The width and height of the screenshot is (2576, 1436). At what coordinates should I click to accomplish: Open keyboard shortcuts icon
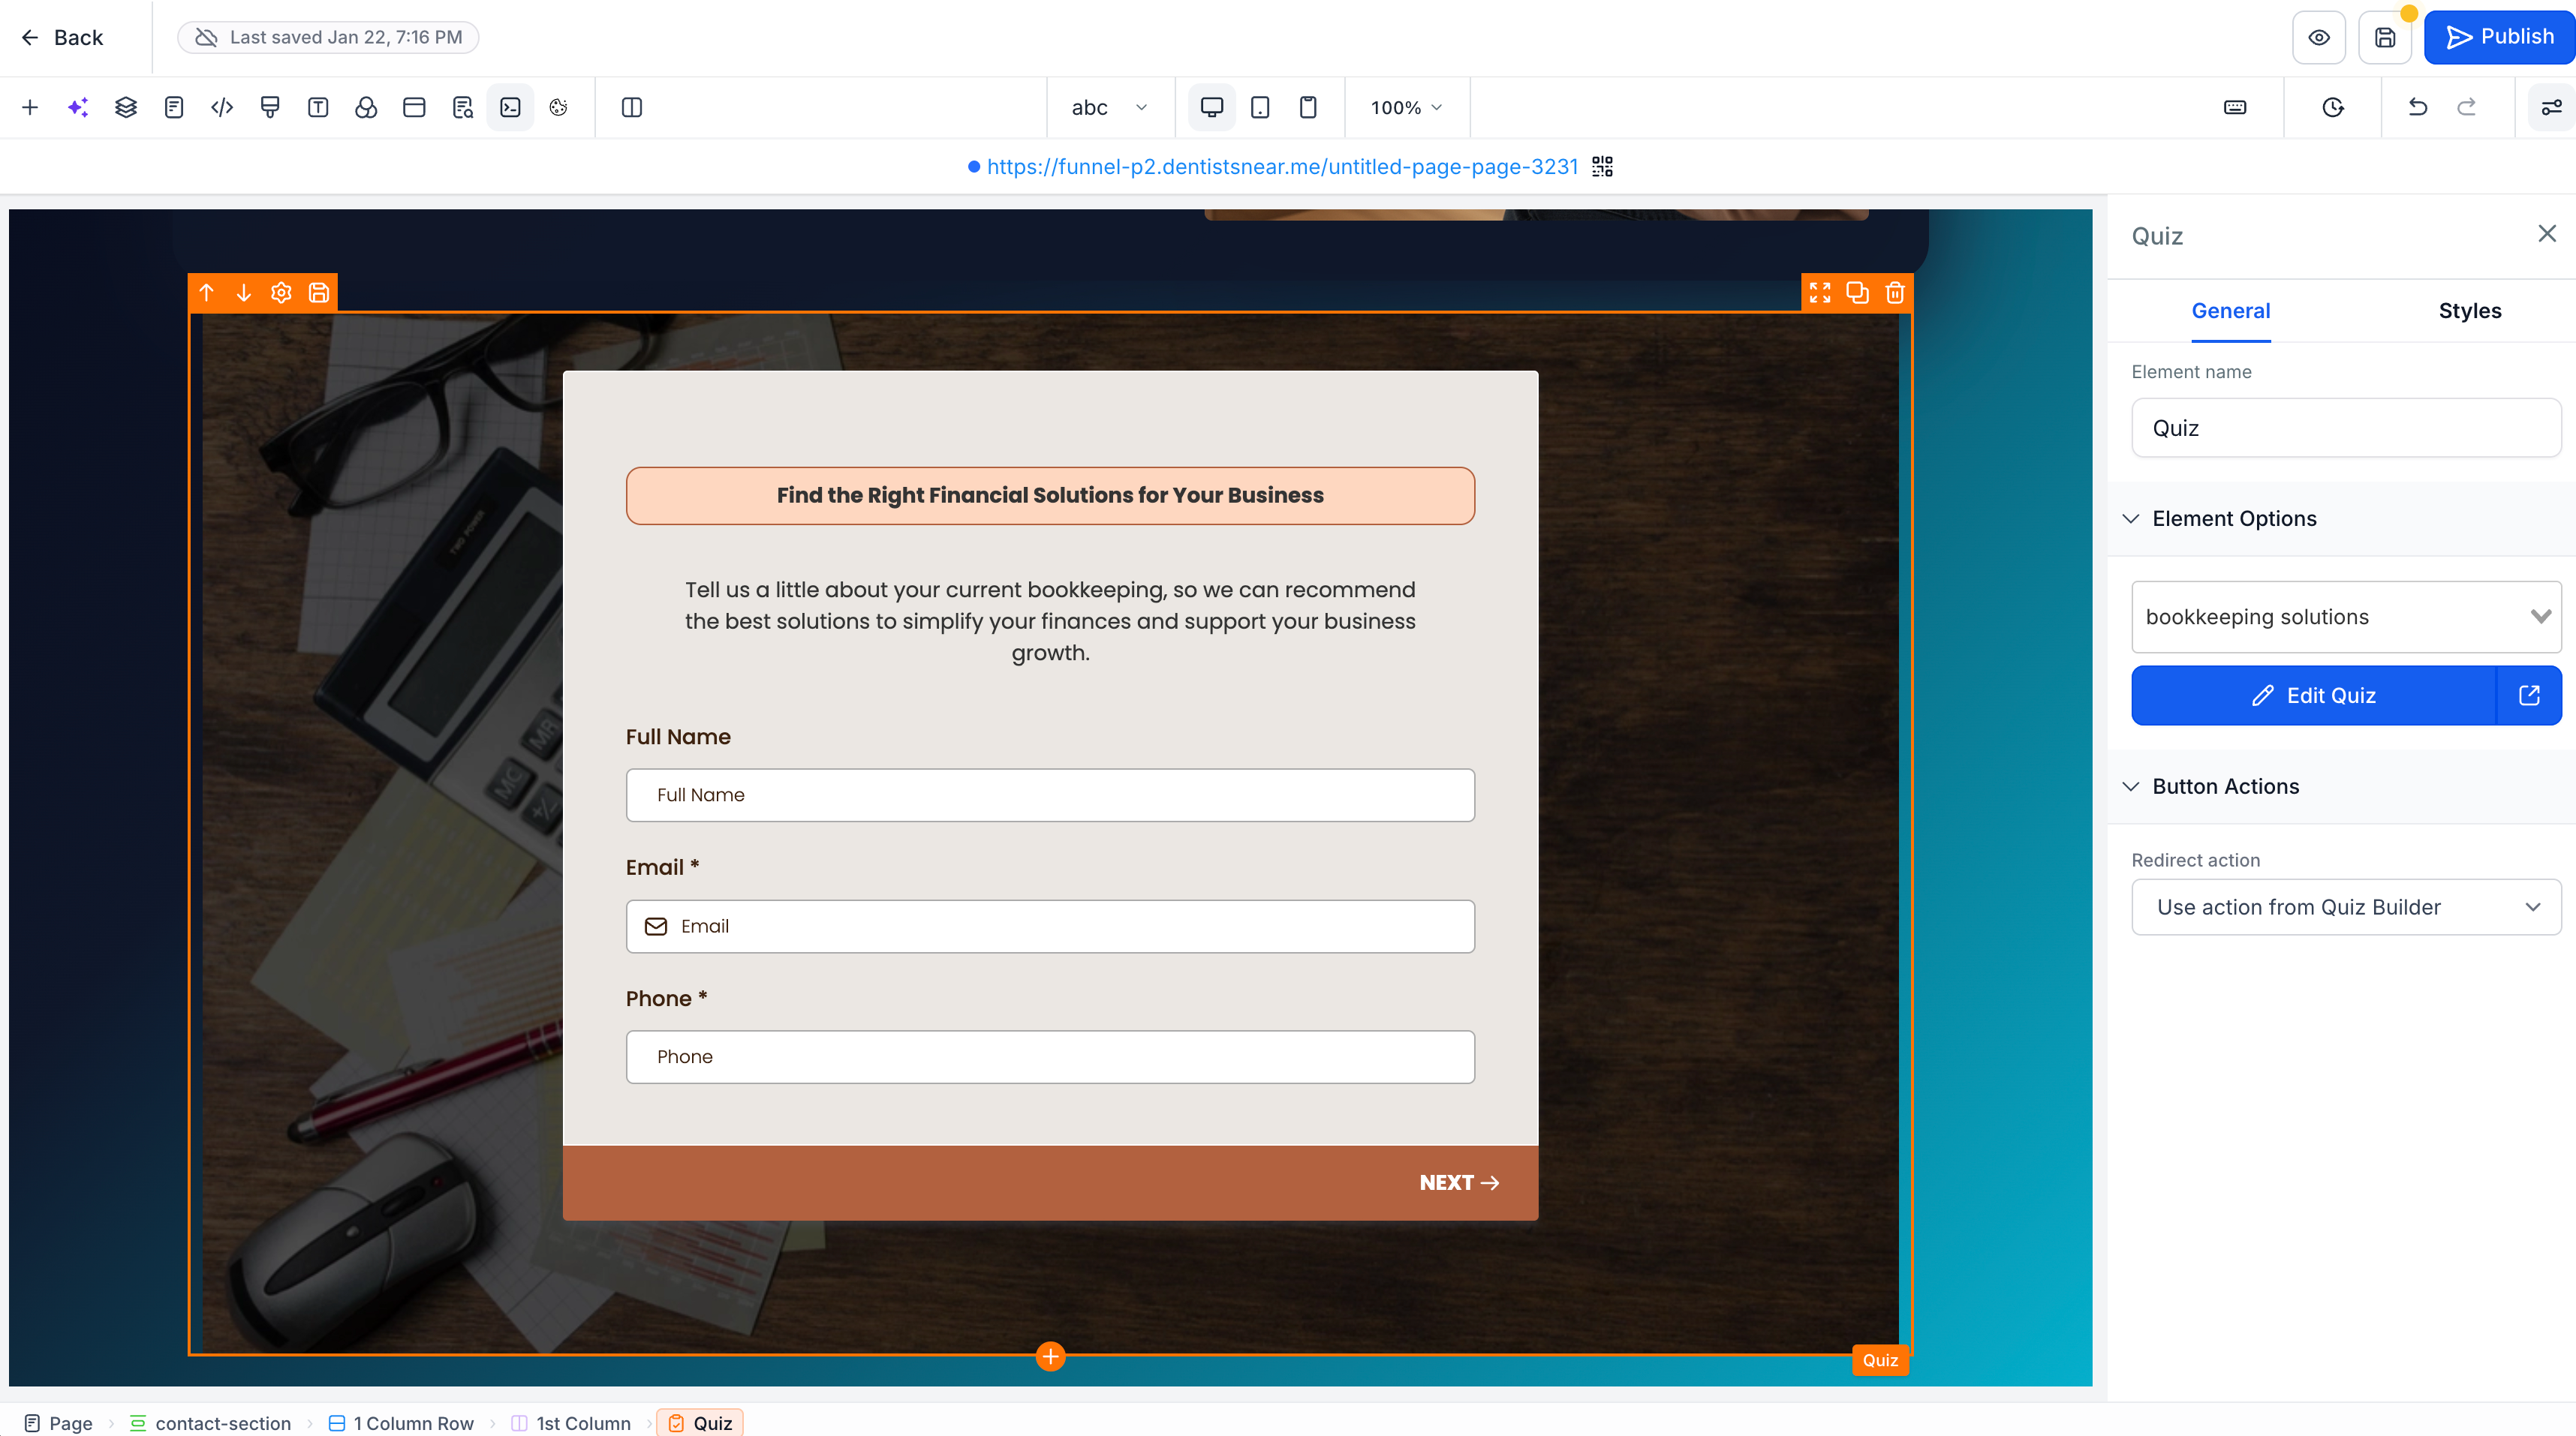pyautogui.click(x=2235, y=108)
